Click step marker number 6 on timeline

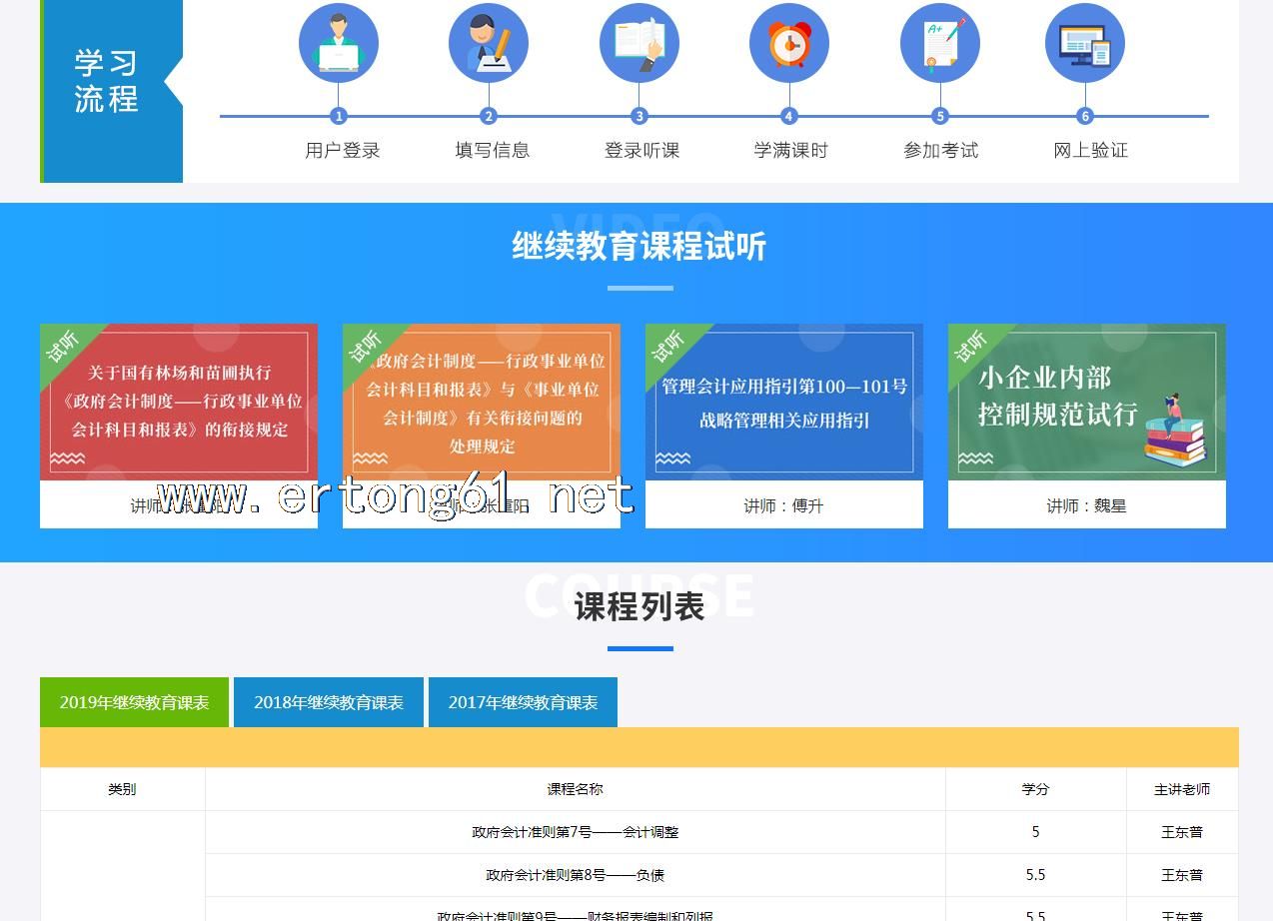click(1085, 116)
